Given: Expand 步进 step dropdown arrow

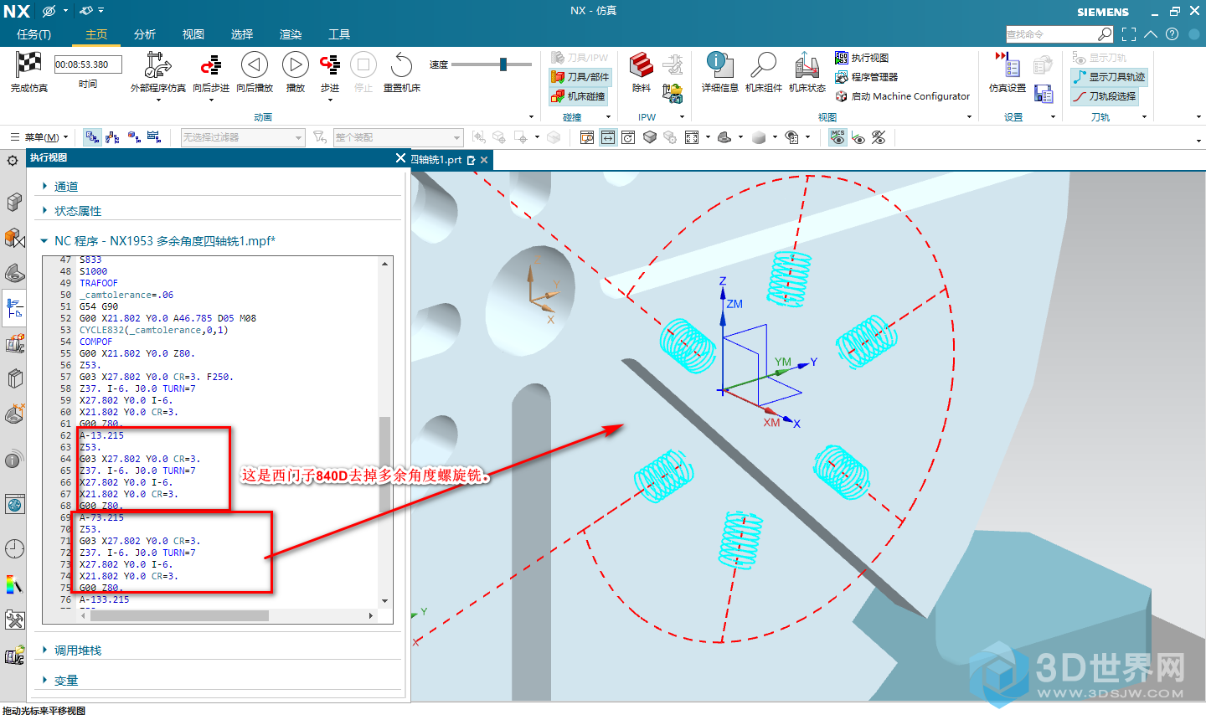Looking at the screenshot, I should (x=330, y=100).
